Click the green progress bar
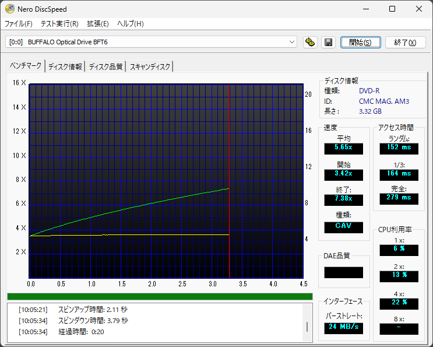 (160, 296)
